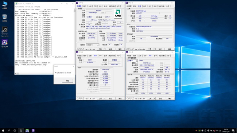Click the CPU-Z memory window's title icon
Screen dimensions: 237x133
pyautogui.click(x=77, y=52)
